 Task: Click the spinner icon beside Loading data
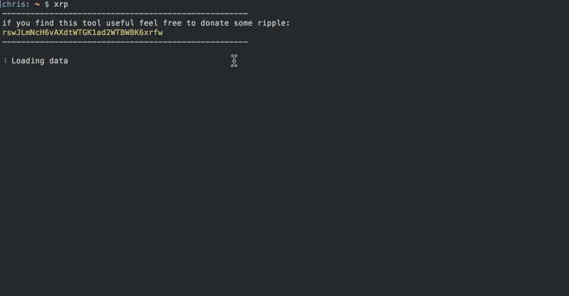click(5, 61)
